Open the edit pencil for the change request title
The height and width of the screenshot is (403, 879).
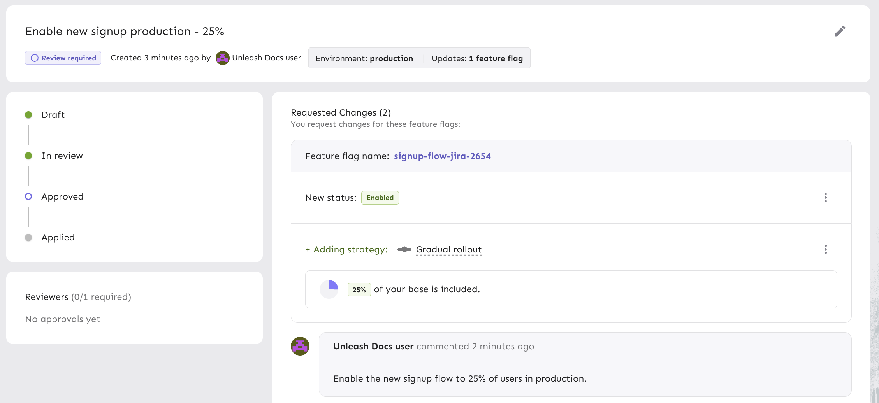point(840,31)
